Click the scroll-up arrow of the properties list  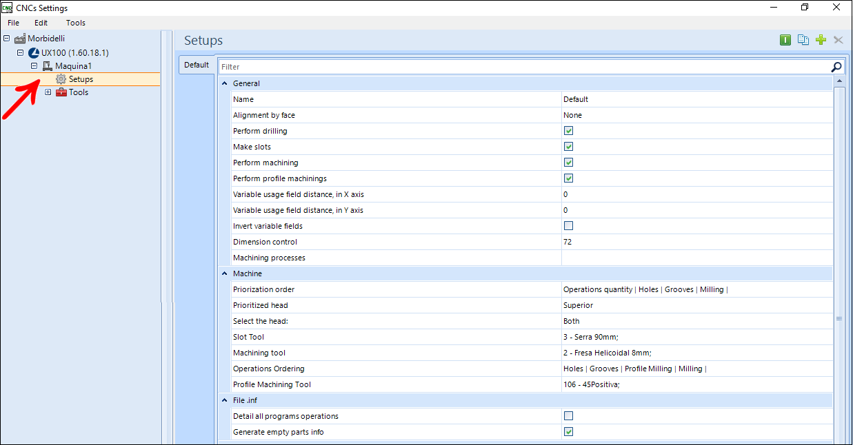pyautogui.click(x=839, y=82)
